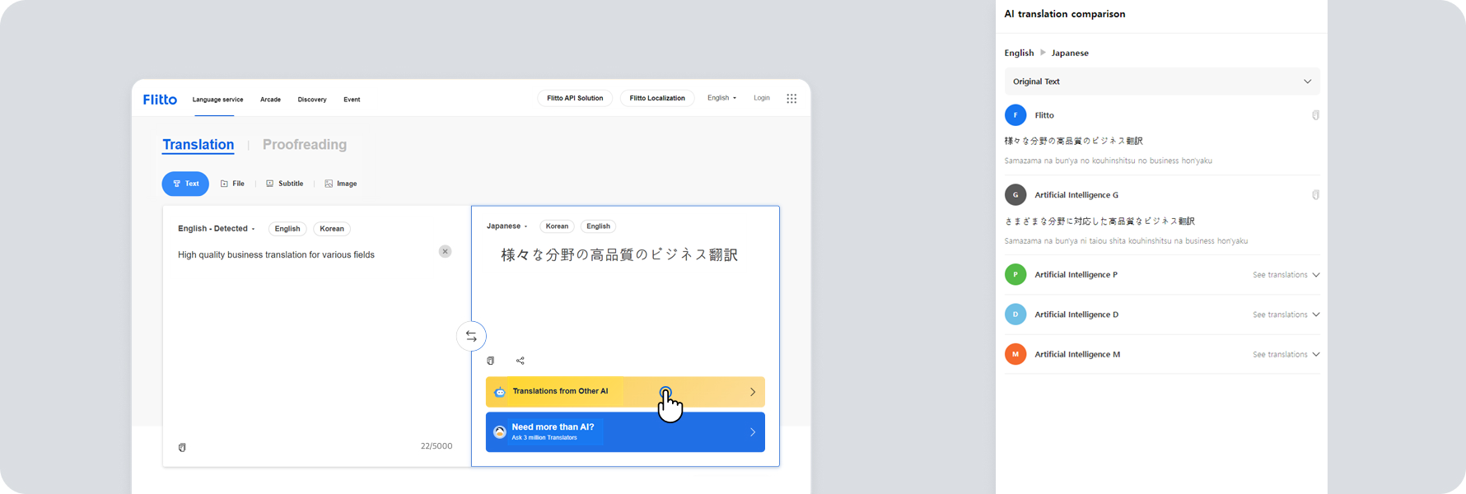Clear the source text with X icon

[445, 252]
